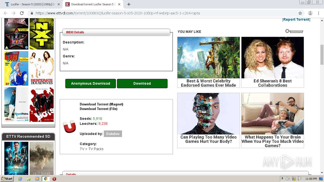324x182 pixels.
Task: Click 'Can Playing Too Many Video Games' caption
Action: click(x=209, y=139)
